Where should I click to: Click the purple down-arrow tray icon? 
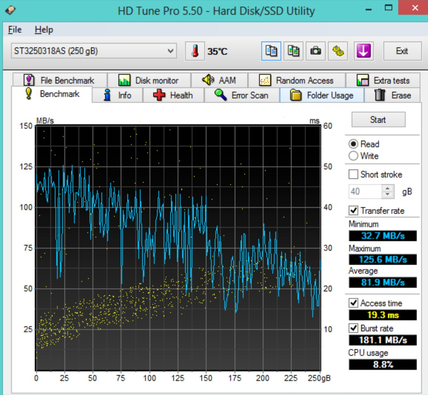click(364, 51)
